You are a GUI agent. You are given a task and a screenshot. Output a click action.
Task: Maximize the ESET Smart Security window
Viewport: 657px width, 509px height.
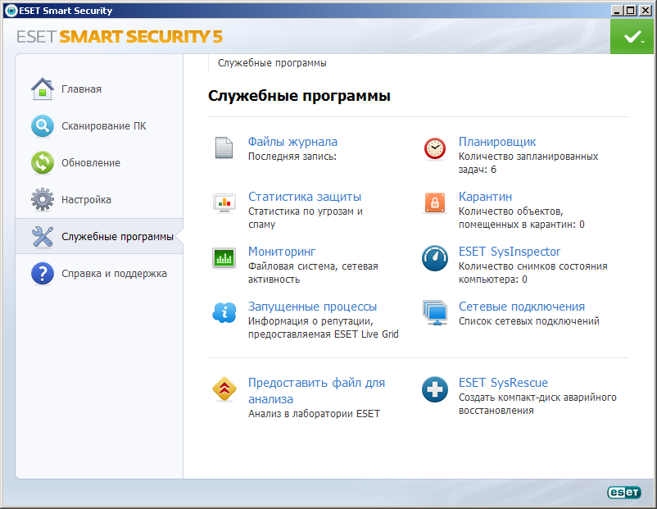(631, 11)
